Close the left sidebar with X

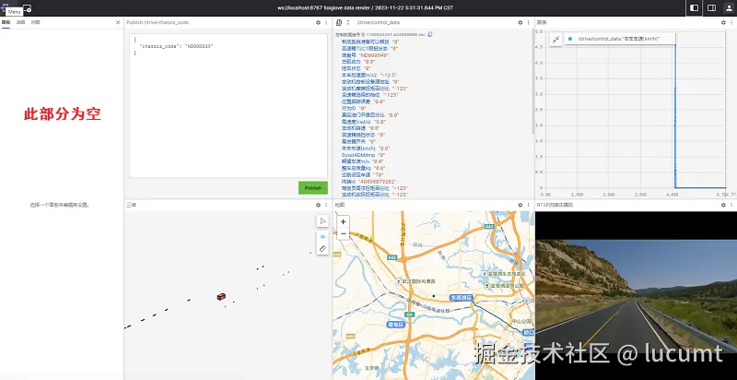pyautogui.click(x=118, y=22)
